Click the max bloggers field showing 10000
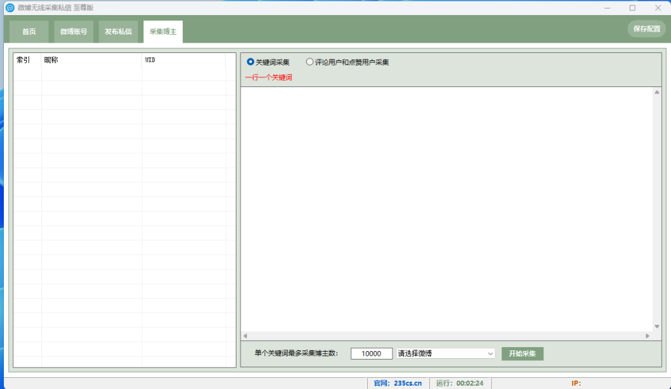 coord(372,354)
